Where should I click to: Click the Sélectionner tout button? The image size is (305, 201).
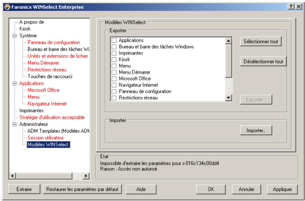pyautogui.click(x=261, y=41)
